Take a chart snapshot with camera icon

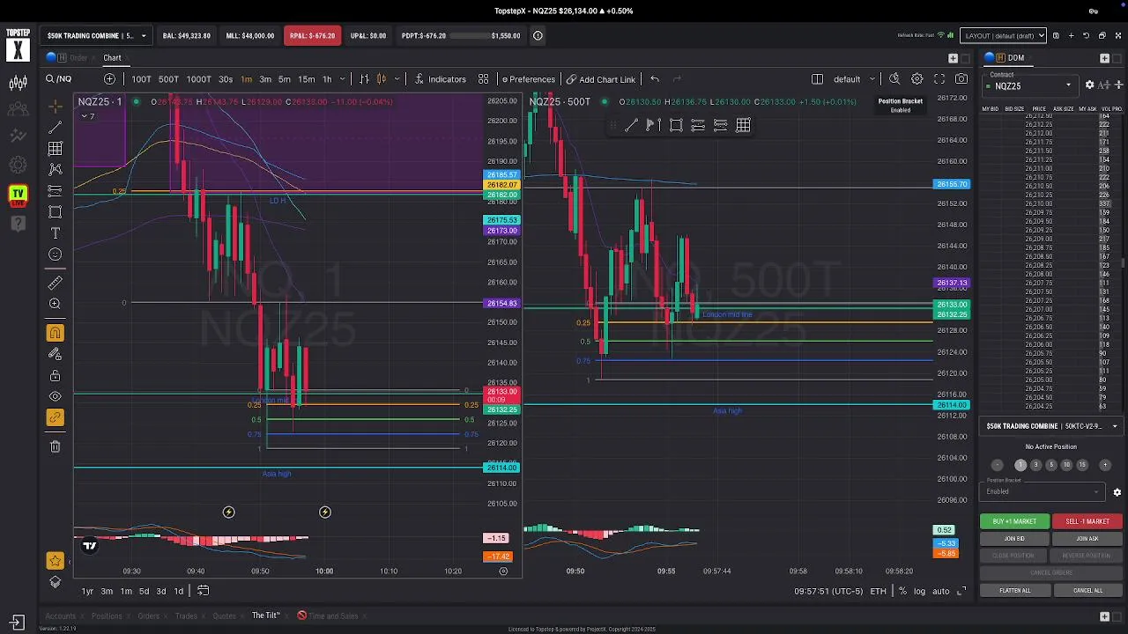click(x=961, y=79)
